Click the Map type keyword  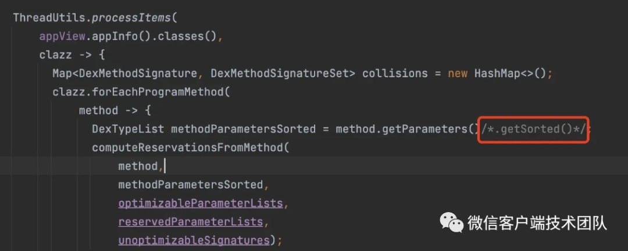point(62,73)
